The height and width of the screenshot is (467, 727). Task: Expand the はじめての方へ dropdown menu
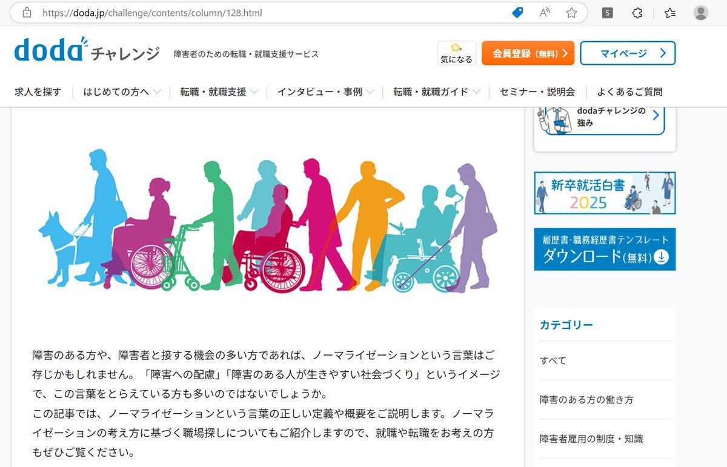click(x=122, y=92)
